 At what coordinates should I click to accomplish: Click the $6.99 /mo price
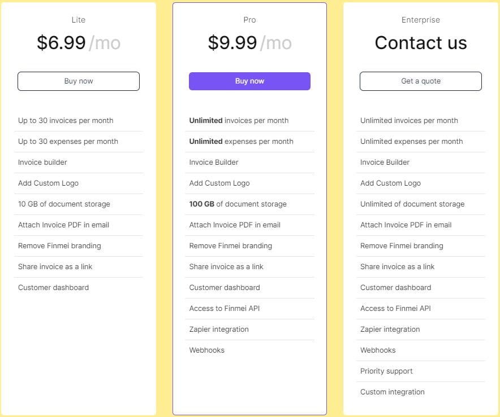[79, 43]
